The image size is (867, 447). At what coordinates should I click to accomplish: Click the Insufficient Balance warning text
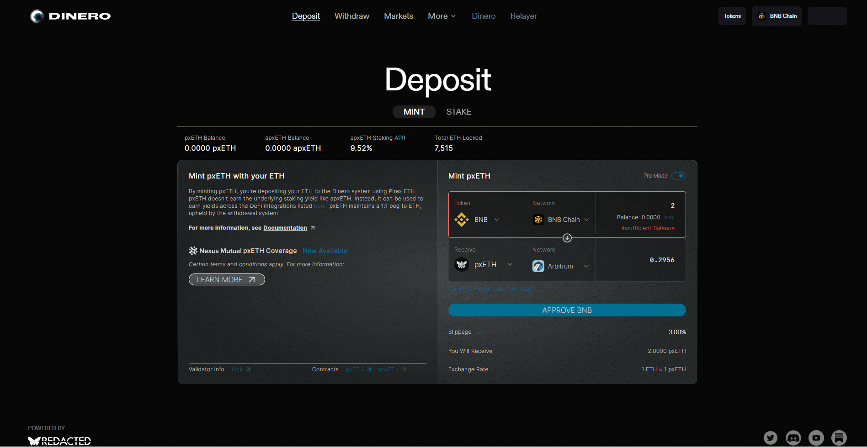(648, 228)
